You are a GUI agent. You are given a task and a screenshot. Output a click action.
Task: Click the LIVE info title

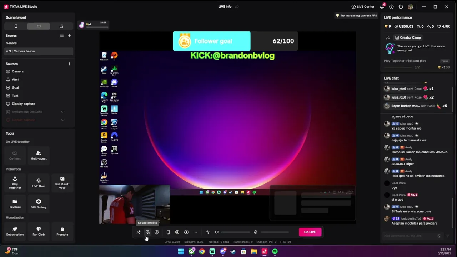pos(225,7)
